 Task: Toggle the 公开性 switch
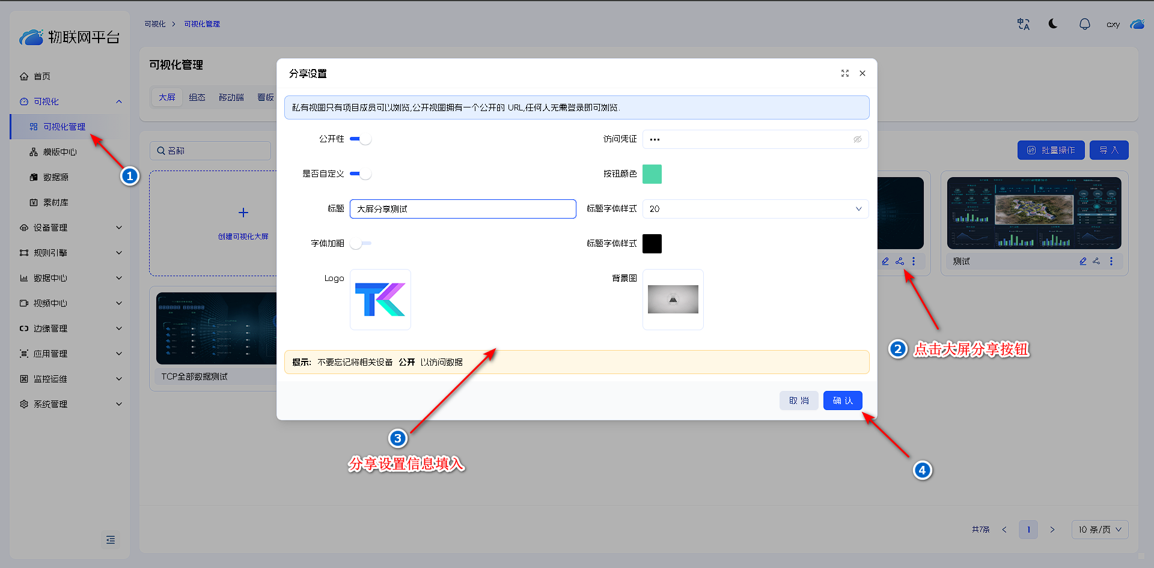tap(361, 139)
